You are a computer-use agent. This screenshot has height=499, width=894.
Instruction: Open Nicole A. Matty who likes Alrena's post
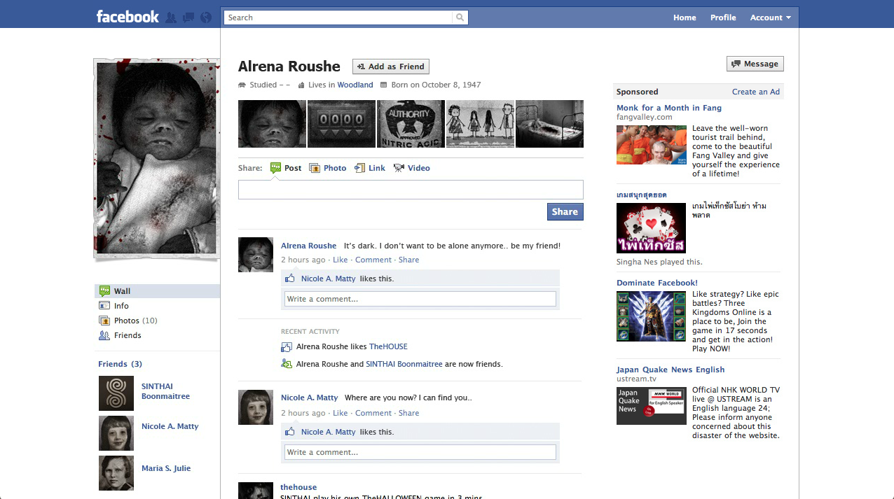click(x=329, y=279)
